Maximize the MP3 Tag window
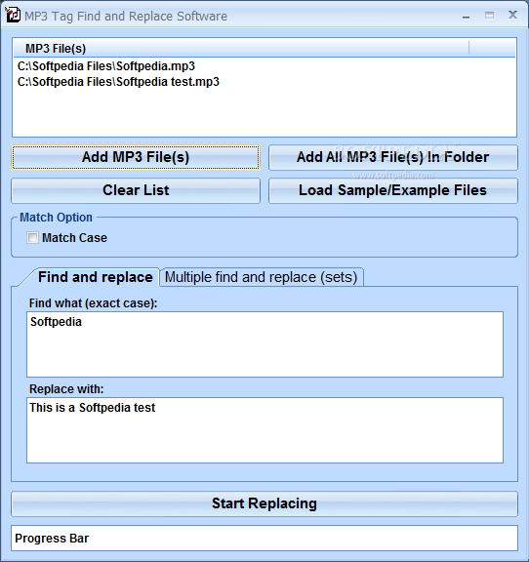529x562 pixels. 489,16
